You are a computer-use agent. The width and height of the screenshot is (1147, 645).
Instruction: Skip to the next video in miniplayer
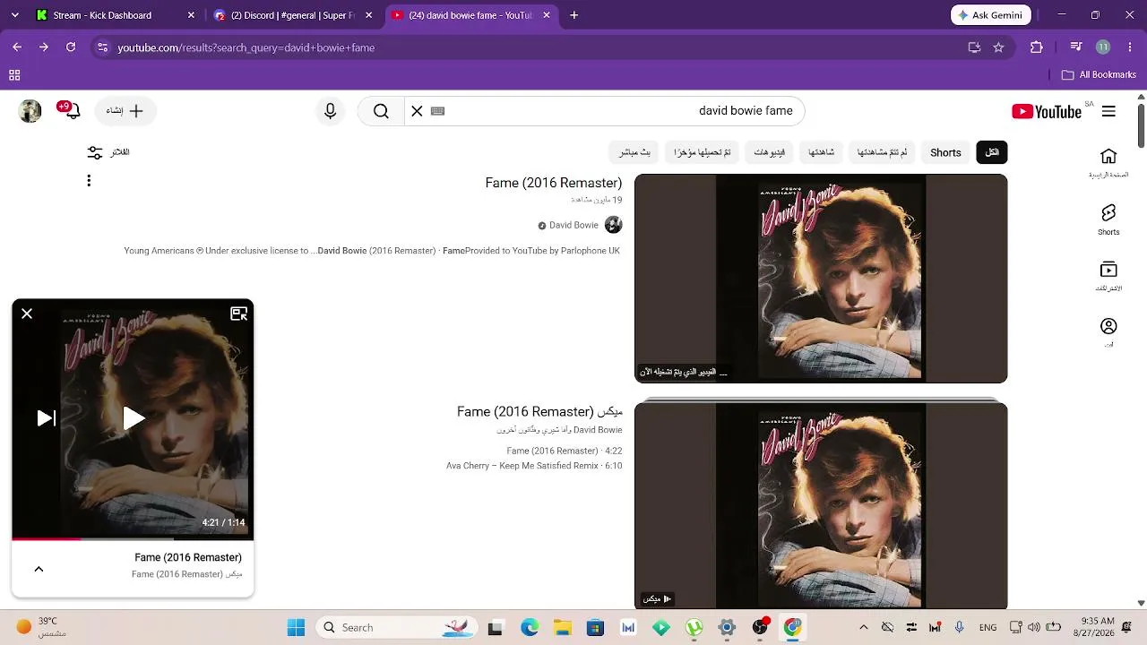point(47,418)
